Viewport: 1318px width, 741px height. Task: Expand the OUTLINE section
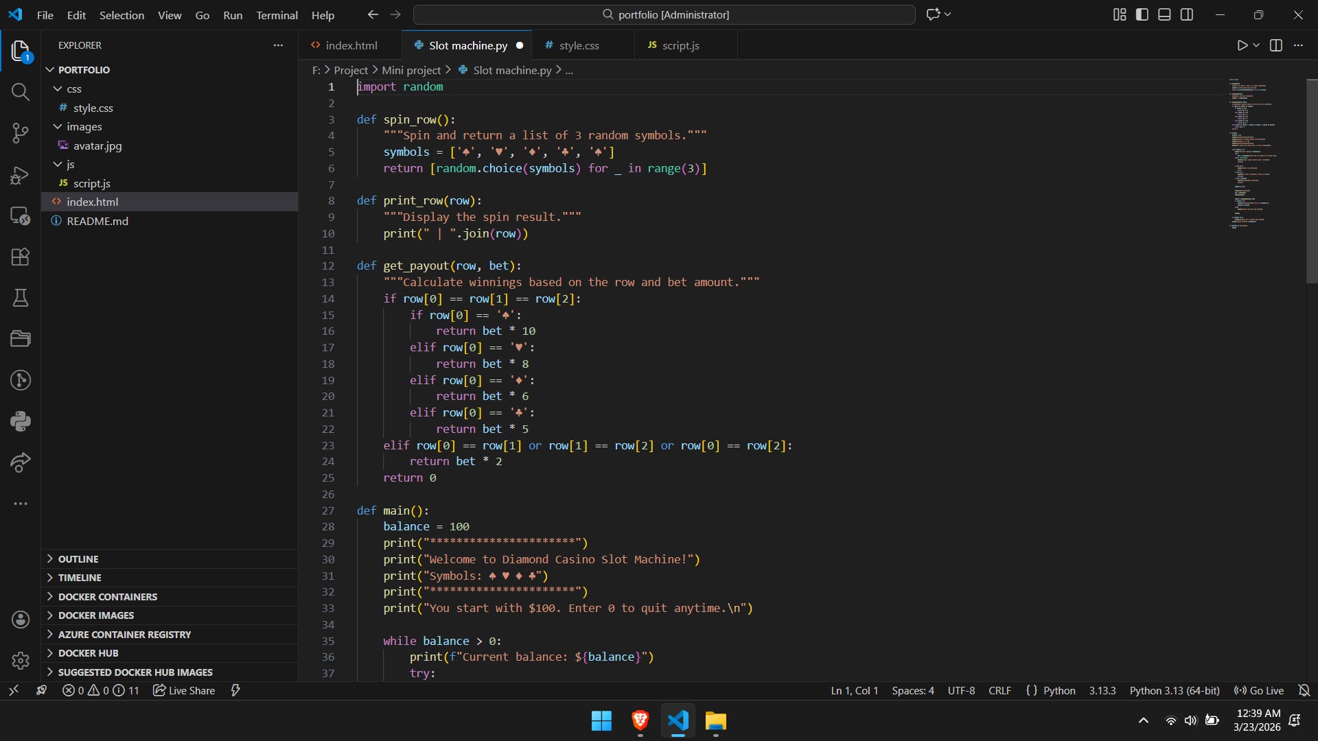(79, 558)
